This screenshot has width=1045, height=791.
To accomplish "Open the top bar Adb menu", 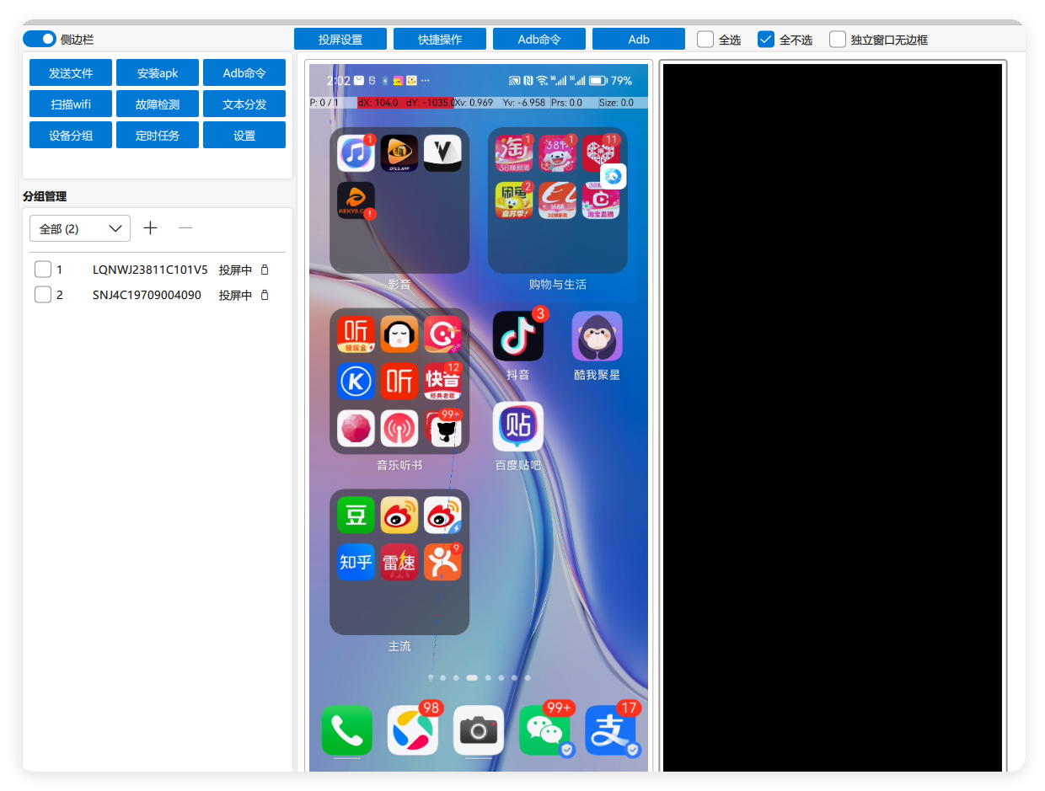I will pyautogui.click(x=639, y=39).
